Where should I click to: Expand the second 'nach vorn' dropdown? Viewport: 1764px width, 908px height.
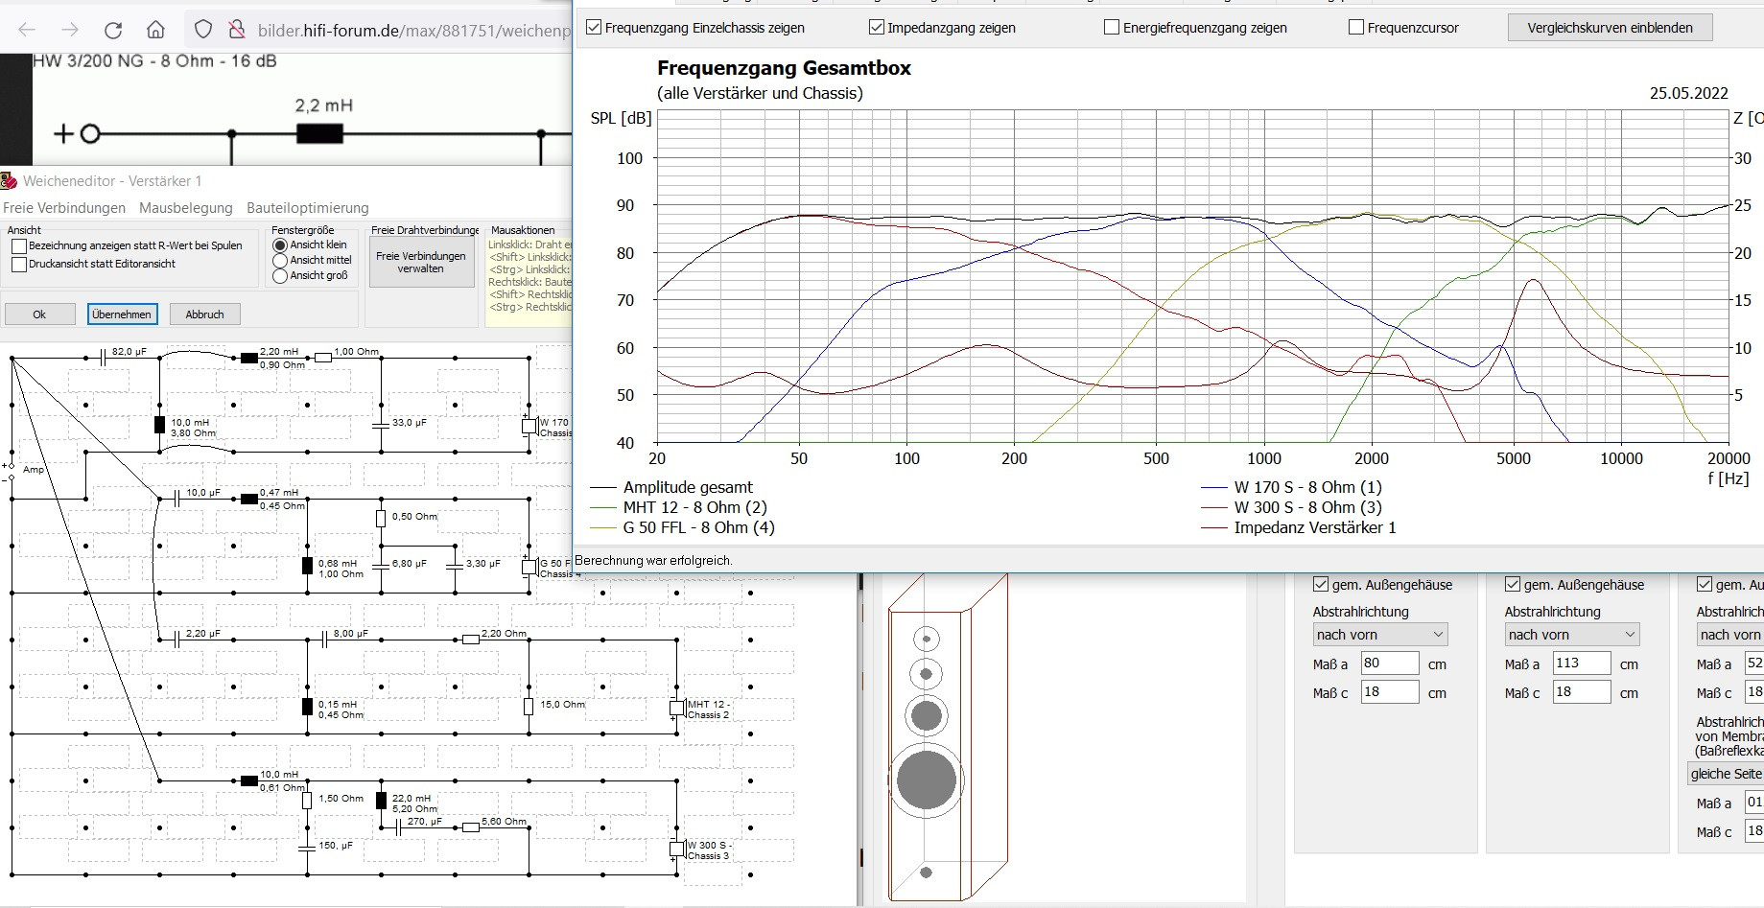pos(1571,635)
